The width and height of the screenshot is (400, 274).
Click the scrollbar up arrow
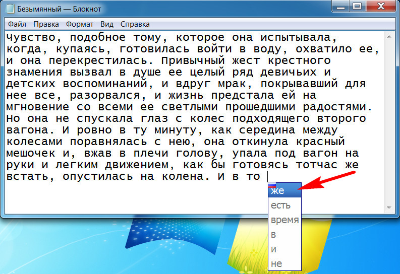(x=389, y=37)
